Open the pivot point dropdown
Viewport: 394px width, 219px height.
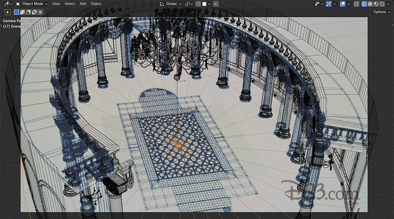click(188, 4)
